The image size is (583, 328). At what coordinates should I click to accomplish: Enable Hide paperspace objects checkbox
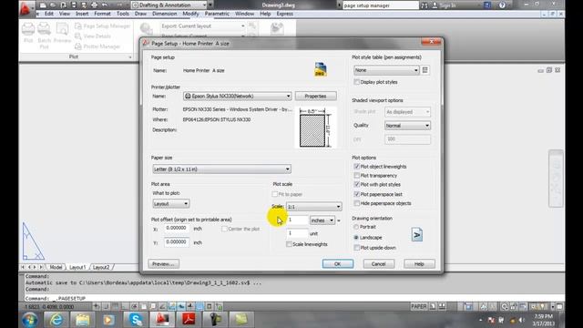pos(356,203)
